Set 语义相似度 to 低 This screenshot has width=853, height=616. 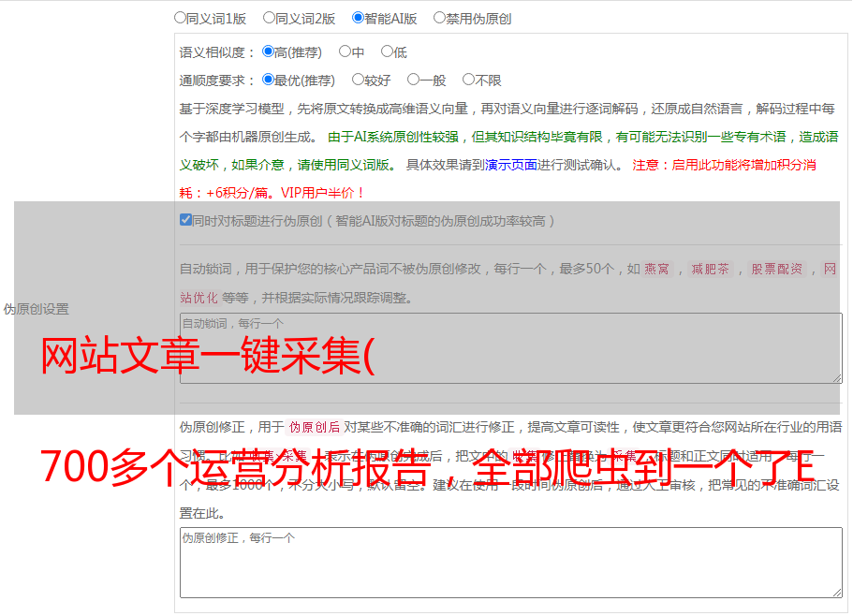[x=387, y=51]
